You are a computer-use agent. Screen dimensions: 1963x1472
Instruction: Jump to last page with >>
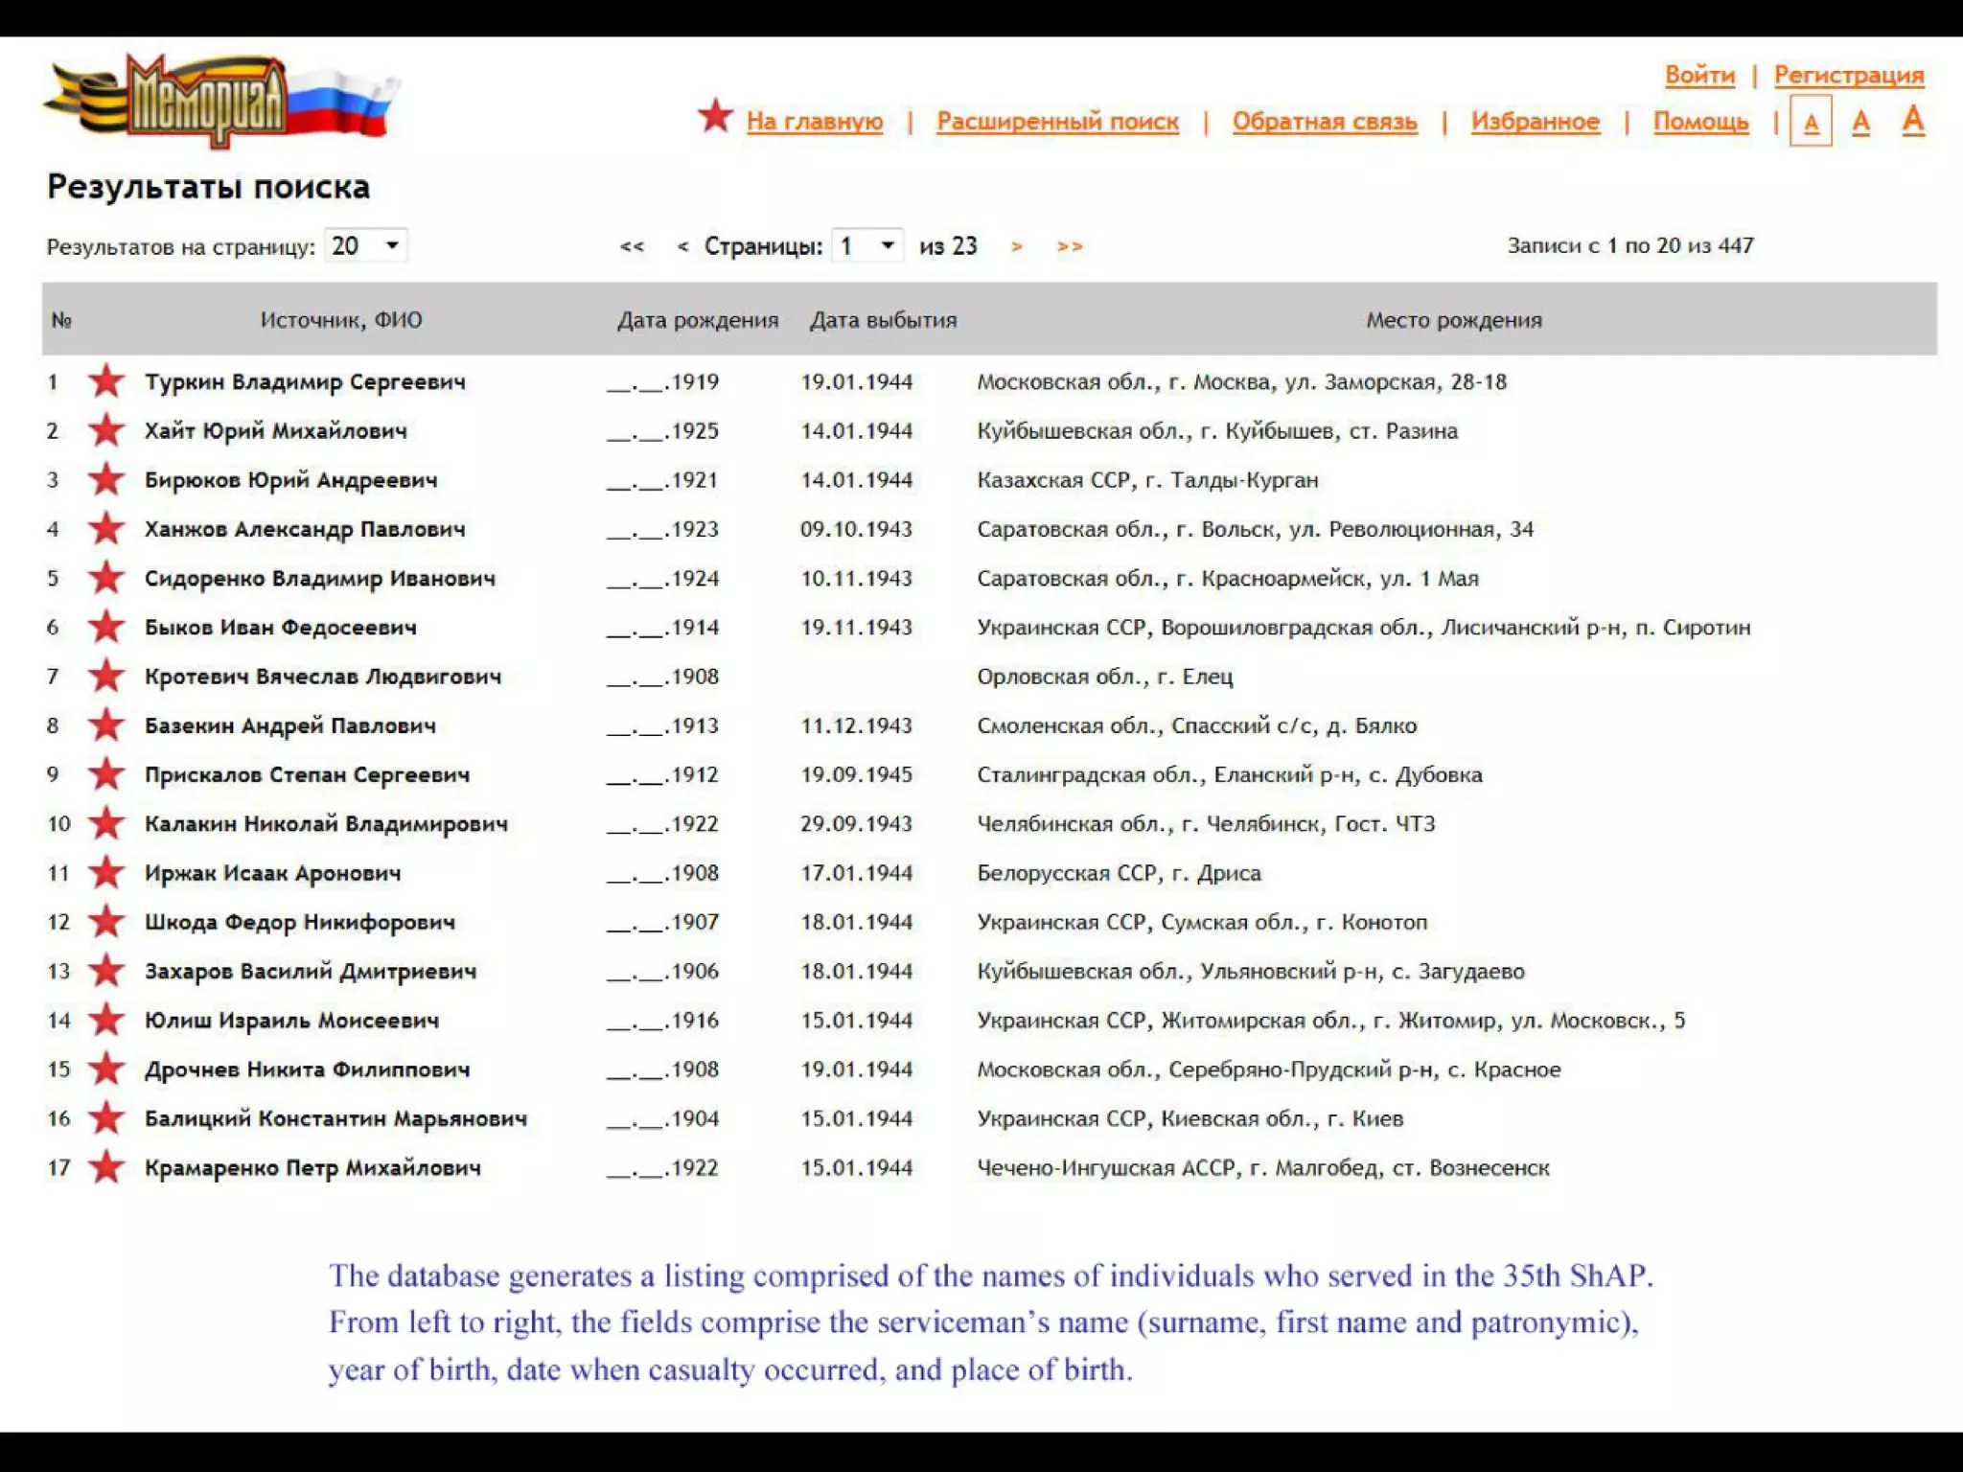[1070, 246]
